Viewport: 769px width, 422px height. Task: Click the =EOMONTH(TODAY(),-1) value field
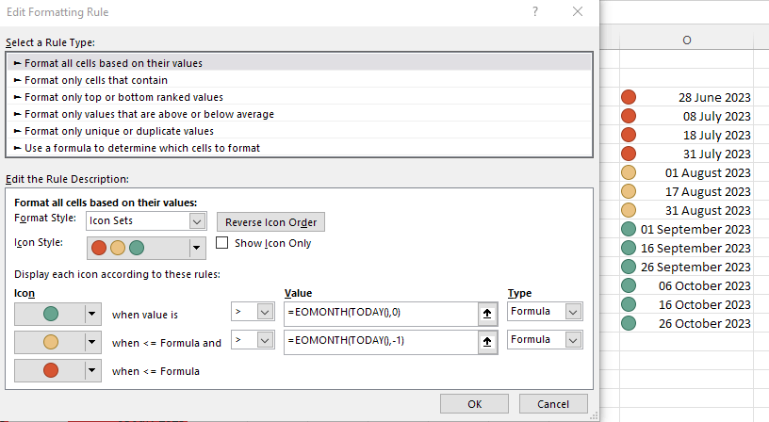381,342
